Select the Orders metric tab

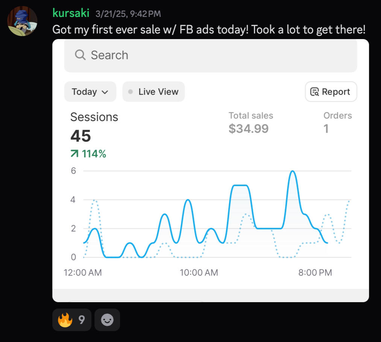[337, 123]
